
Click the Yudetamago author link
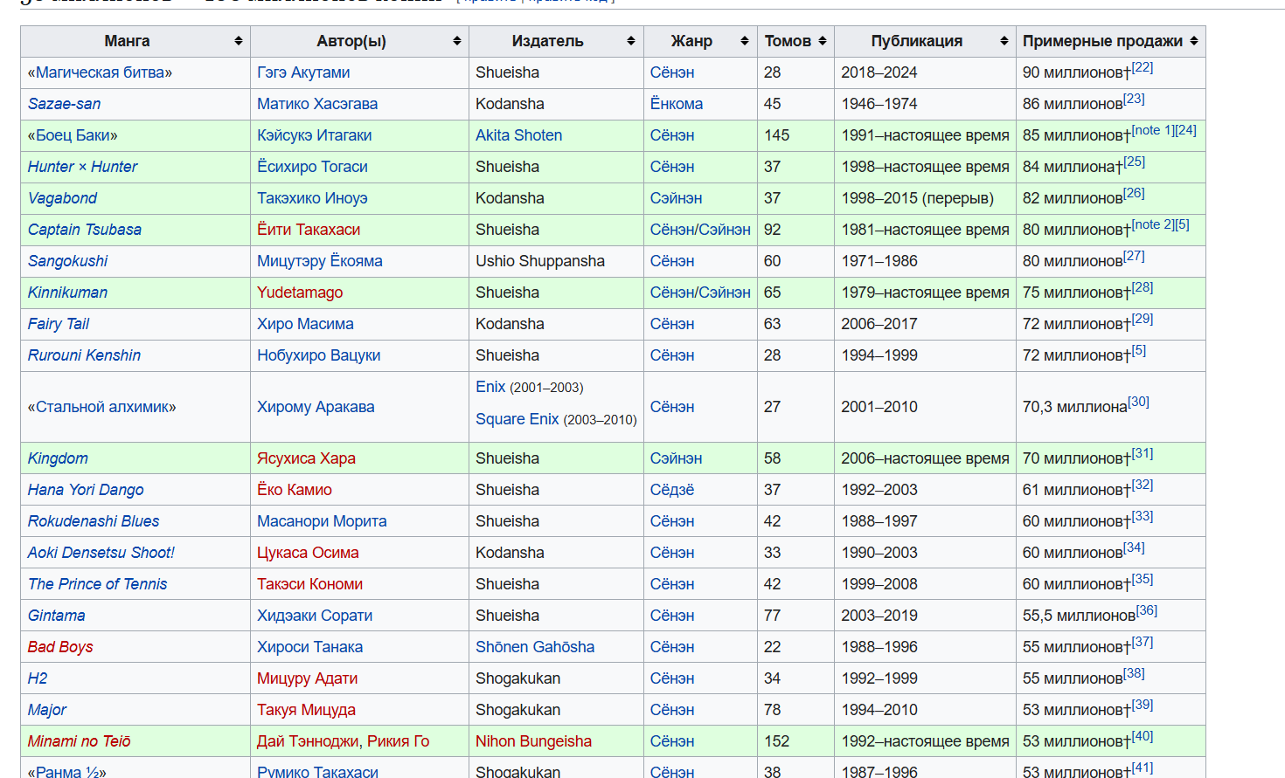300,293
